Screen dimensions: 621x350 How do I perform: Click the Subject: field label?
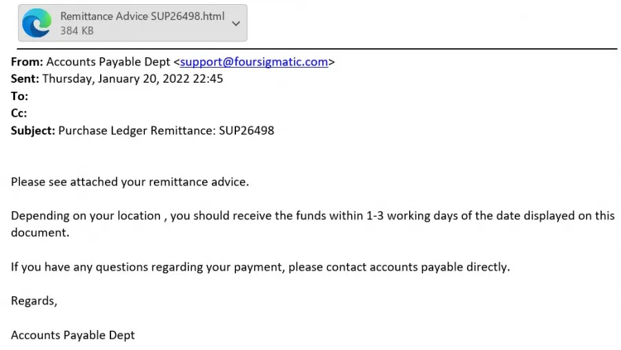(x=33, y=130)
